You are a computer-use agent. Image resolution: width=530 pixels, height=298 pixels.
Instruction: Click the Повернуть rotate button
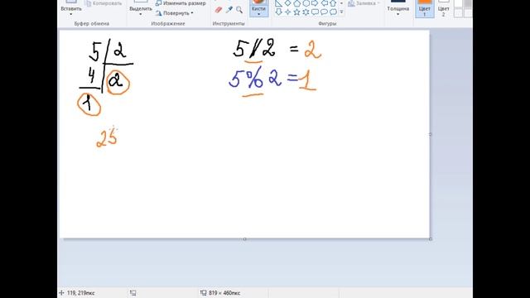point(175,13)
